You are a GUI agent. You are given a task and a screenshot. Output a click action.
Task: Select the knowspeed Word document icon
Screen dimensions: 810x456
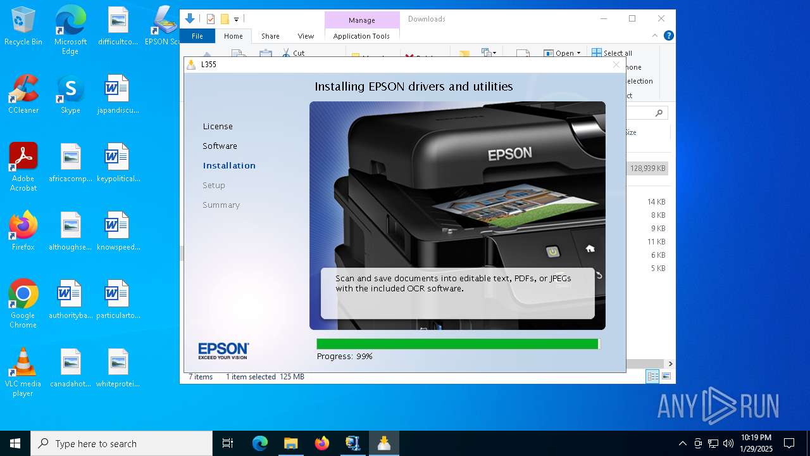point(118,231)
